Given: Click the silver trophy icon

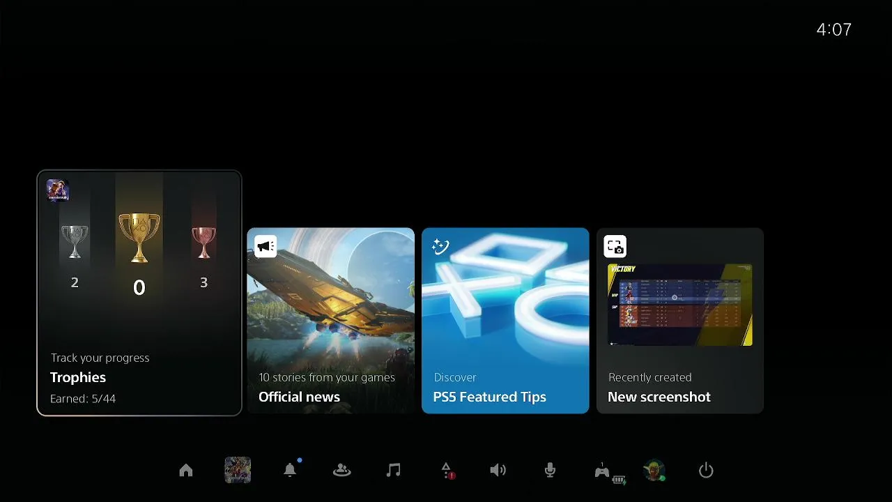Looking at the screenshot, I should coord(75,241).
